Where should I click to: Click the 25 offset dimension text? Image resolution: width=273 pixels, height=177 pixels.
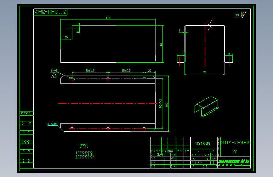(66, 37)
